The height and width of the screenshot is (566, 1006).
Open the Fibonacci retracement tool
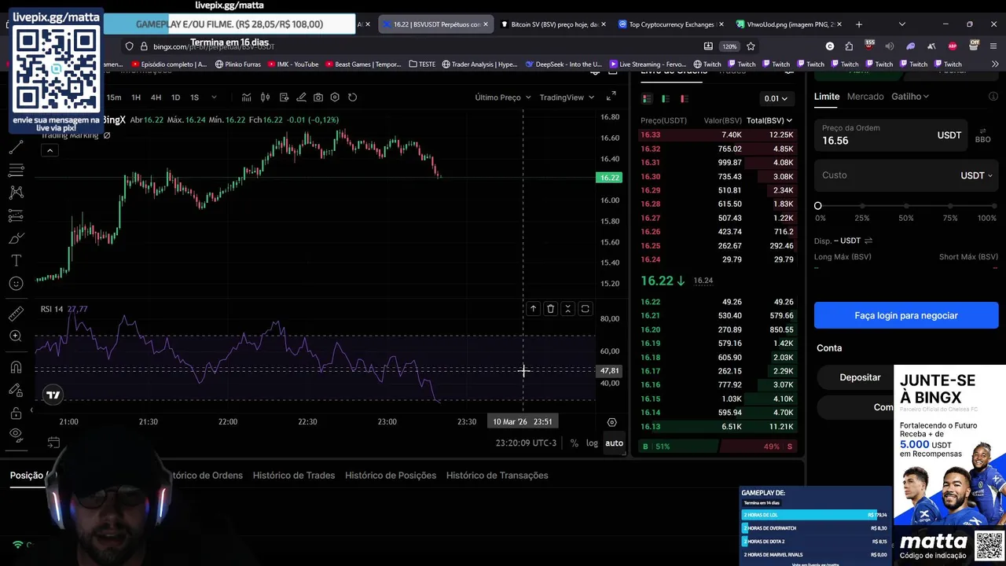16,170
